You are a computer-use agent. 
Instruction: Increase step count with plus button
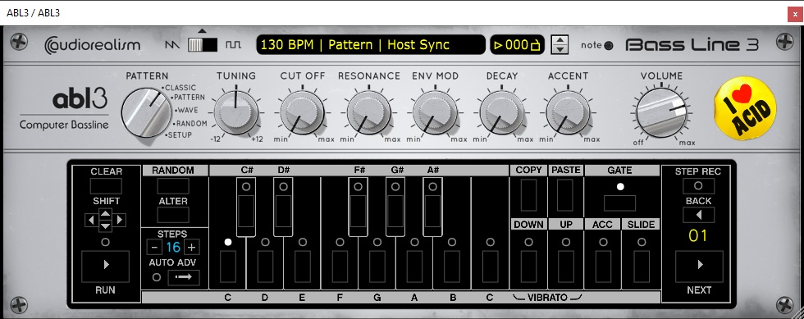click(x=192, y=247)
